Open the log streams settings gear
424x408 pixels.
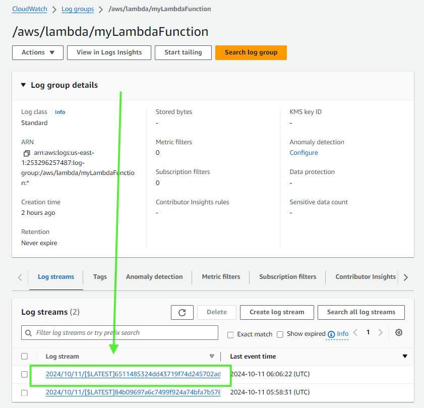pyautogui.click(x=399, y=333)
